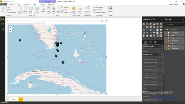The height and width of the screenshot is (104, 185).
Task: Switch to the Modeling ribbon tab
Action: 26,4
